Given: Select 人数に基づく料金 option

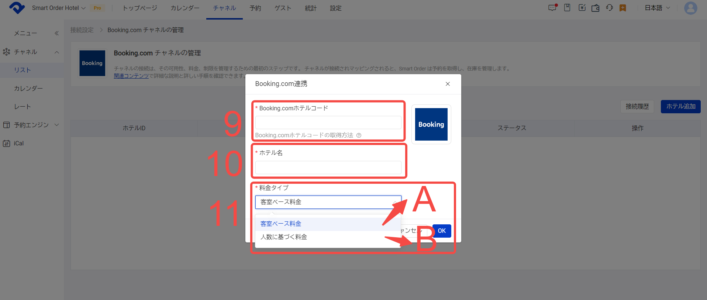Looking at the screenshot, I should (328, 237).
